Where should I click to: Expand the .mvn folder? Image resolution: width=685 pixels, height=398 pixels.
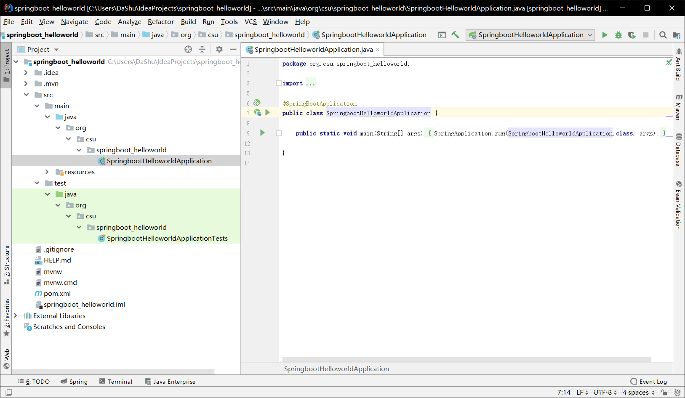(26, 83)
